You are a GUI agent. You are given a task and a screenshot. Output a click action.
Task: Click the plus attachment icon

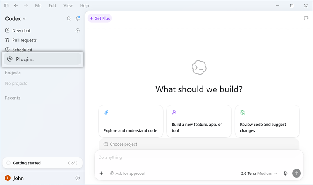pyautogui.click(x=101, y=173)
